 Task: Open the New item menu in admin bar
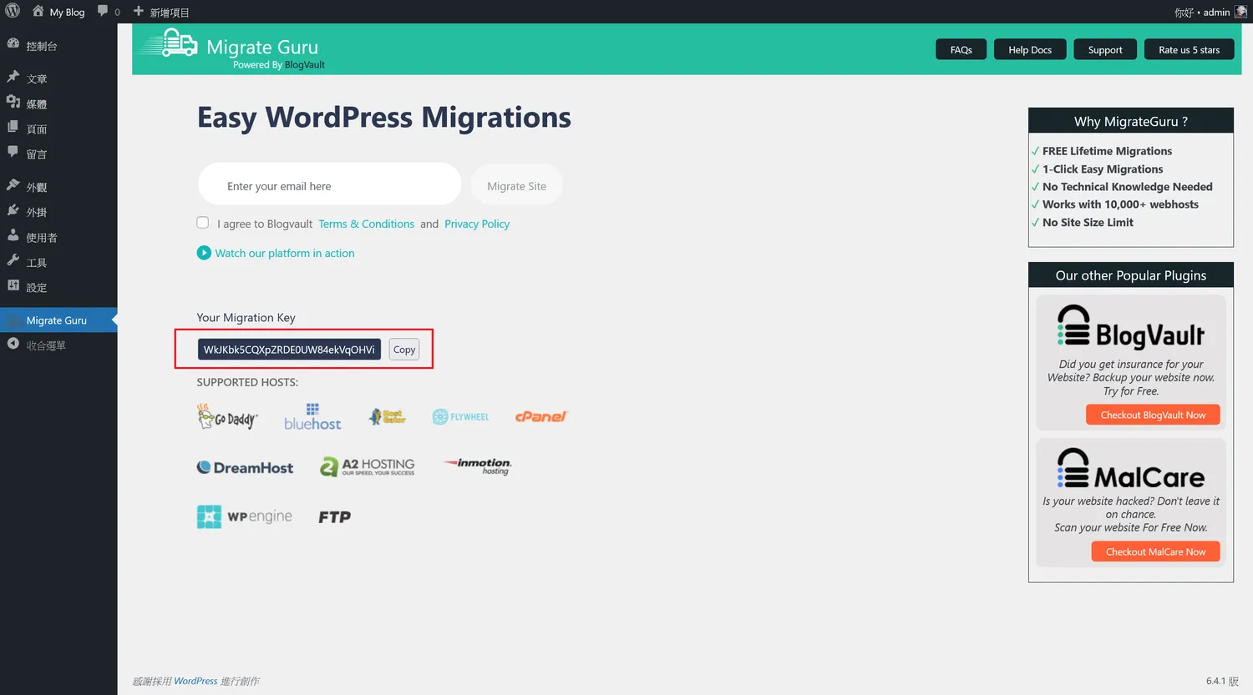click(161, 13)
